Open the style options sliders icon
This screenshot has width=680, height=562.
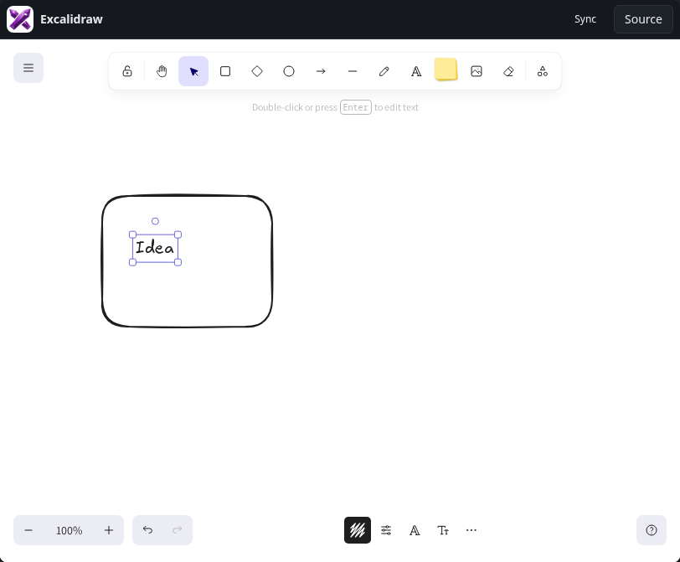pos(386,530)
